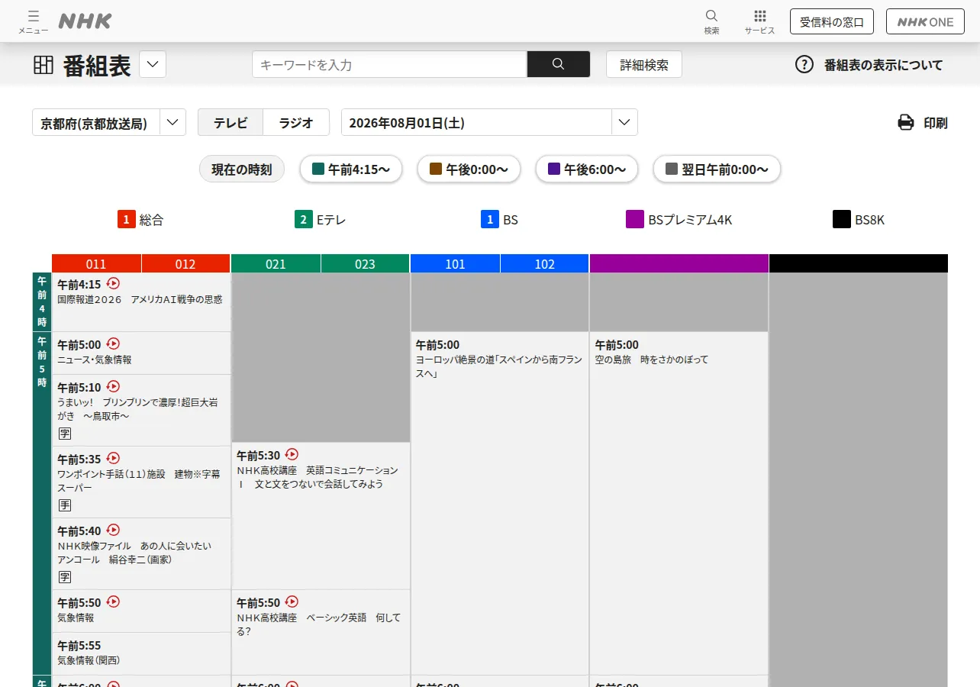This screenshot has height=687, width=980.
Task: Click the 字 subtitle icon under うまいッ!
Action: pyautogui.click(x=65, y=434)
